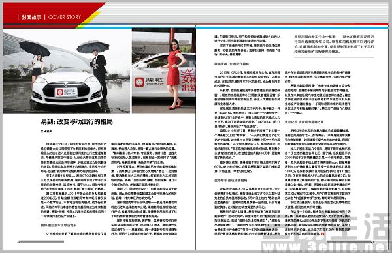Screen dimensions: 392x253
Task: Click the red Yidao logo on the car door
Action: [139, 82]
